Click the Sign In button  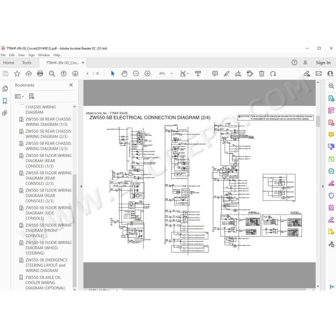323,63
